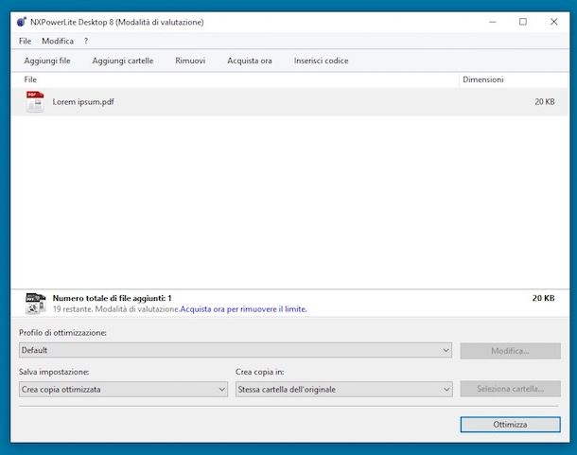Minimize the NXPowerLite window
577x455 pixels.
(x=493, y=22)
